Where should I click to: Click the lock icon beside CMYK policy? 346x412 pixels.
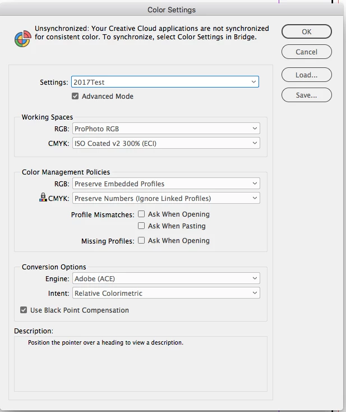point(43,197)
